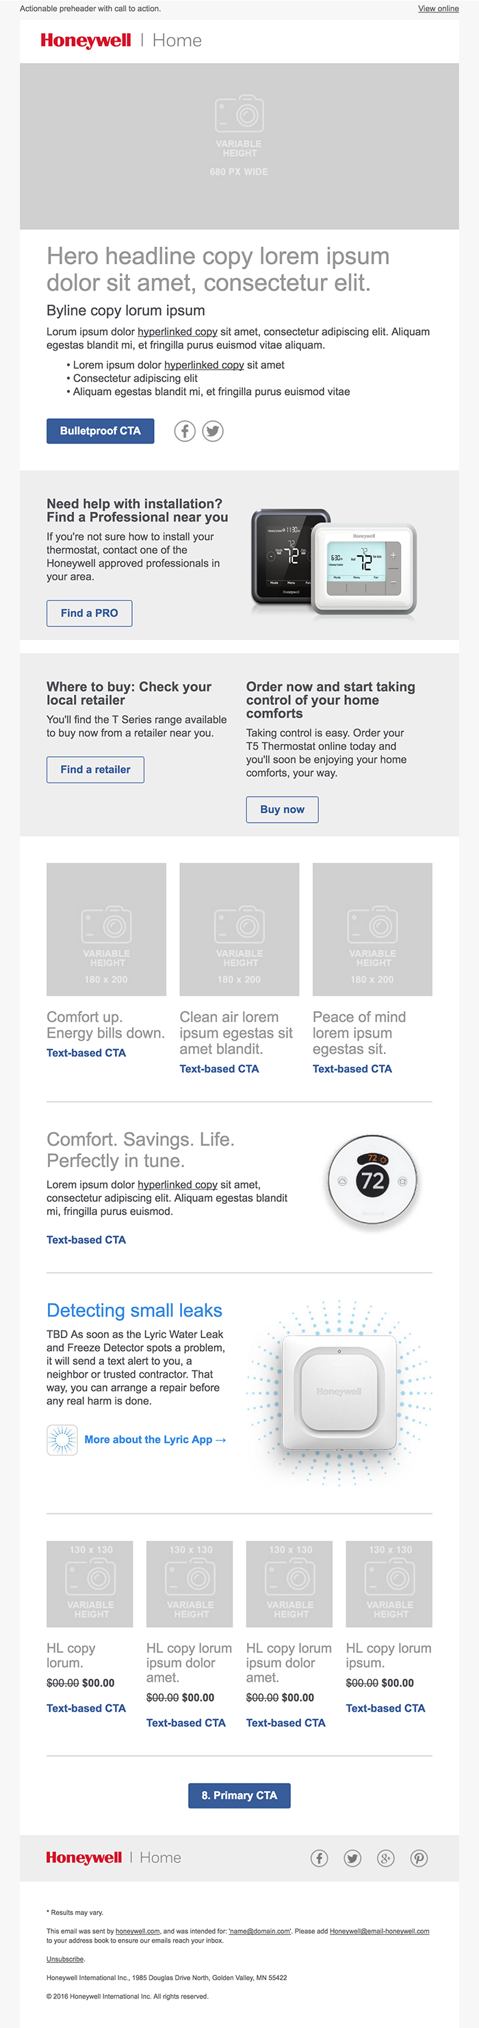
Task: Follow More about the Lyric App link
Action: [x=155, y=1440]
